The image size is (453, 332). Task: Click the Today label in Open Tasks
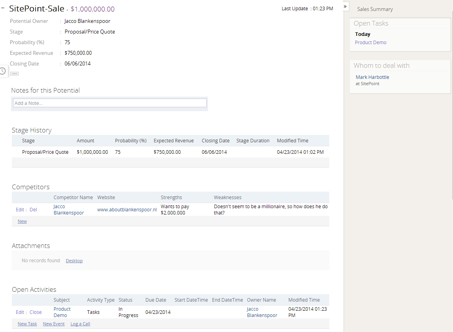tap(362, 34)
